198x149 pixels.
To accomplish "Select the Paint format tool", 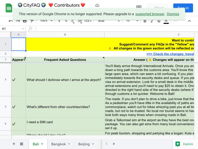I will pos(32,21).
